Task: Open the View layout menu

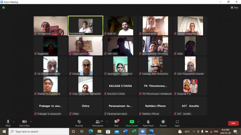Action: click(235, 7)
